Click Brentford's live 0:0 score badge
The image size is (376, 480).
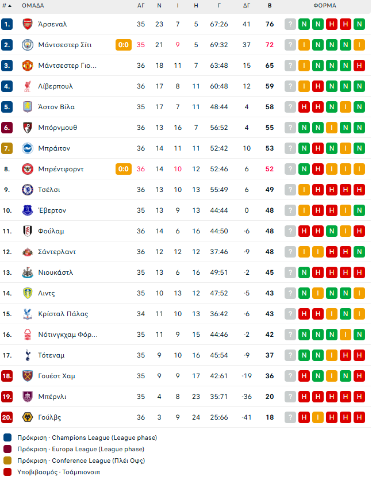click(124, 168)
